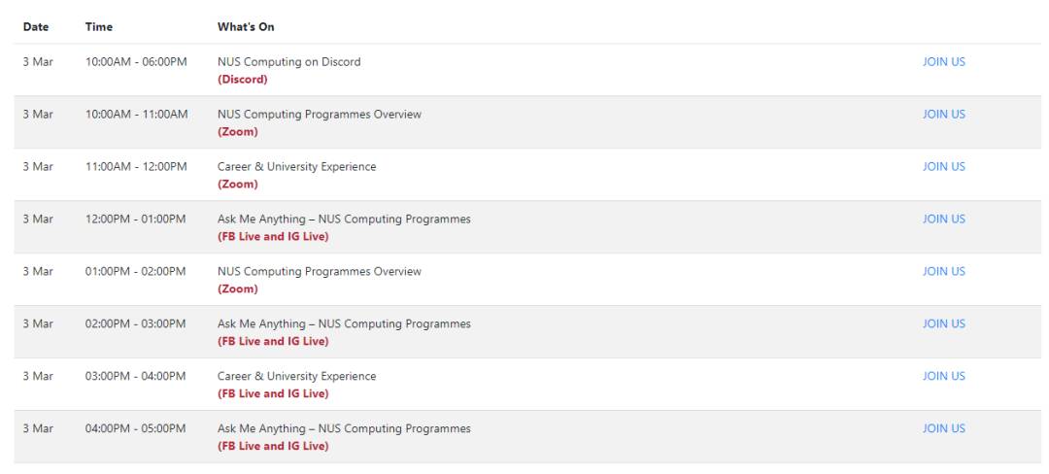This screenshot has height=474, width=1049.
Task: Click JOIN US for 12:00PM Ask Me Anything
Action: click(943, 220)
